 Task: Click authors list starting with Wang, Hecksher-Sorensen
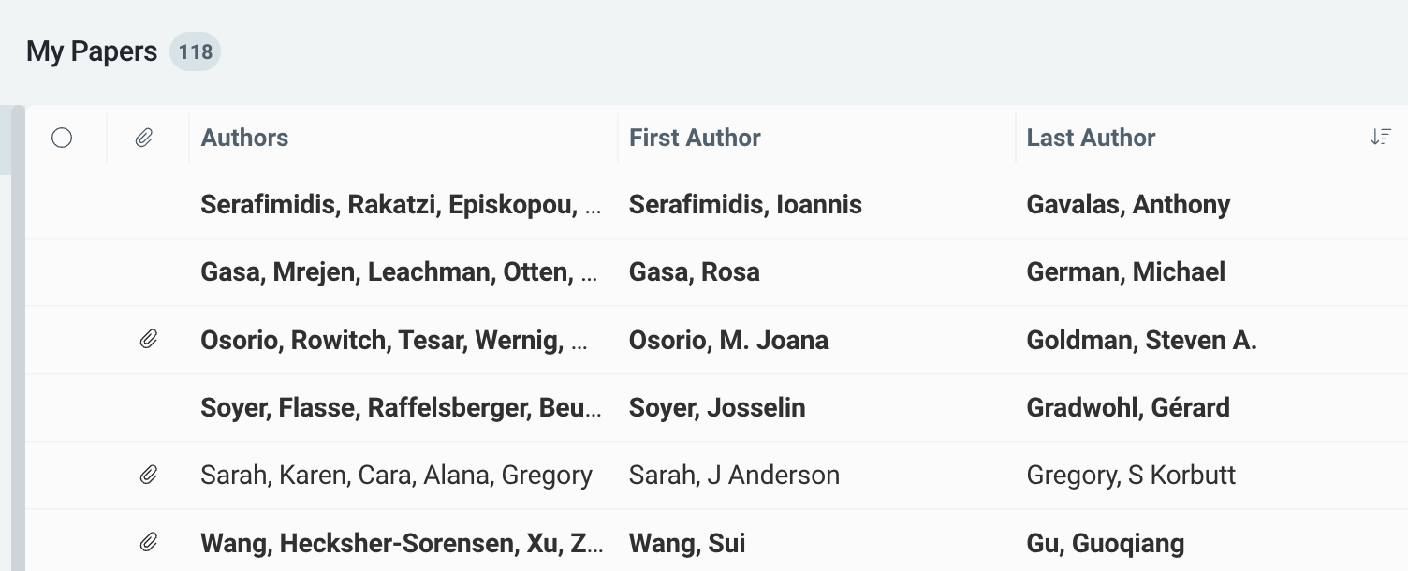402,543
